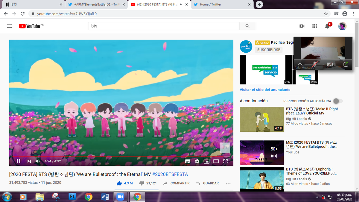Open the account avatar menu

pos(342,26)
